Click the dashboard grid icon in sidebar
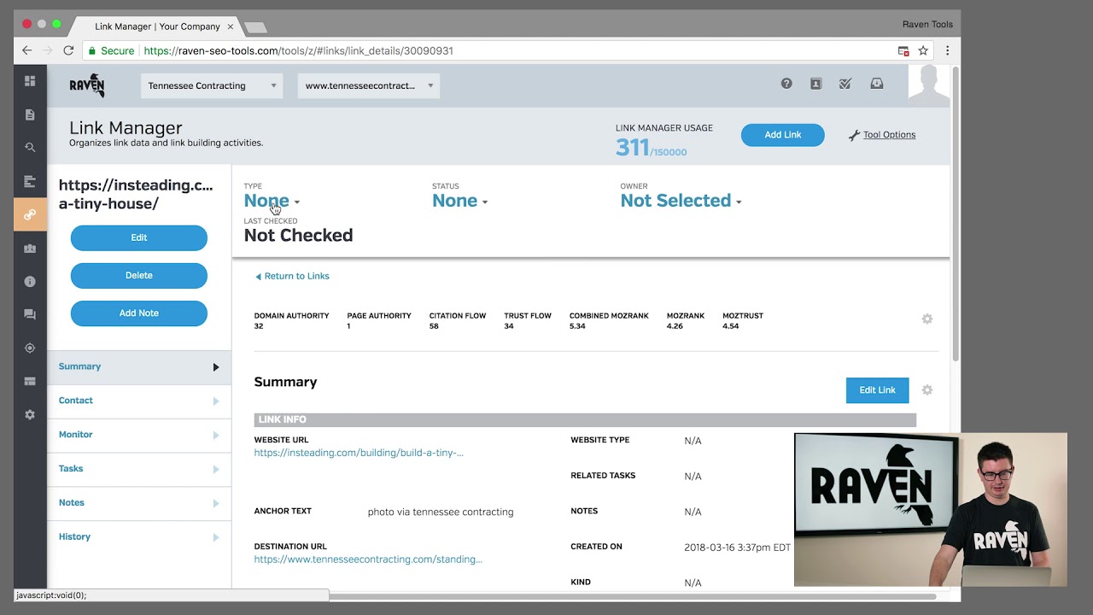This screenshot has height=615, width=1093. (x=30, y=81)
